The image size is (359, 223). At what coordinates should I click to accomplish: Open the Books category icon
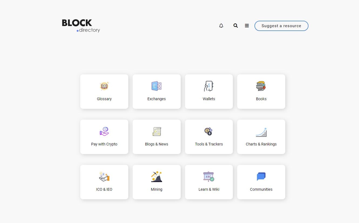261,86
